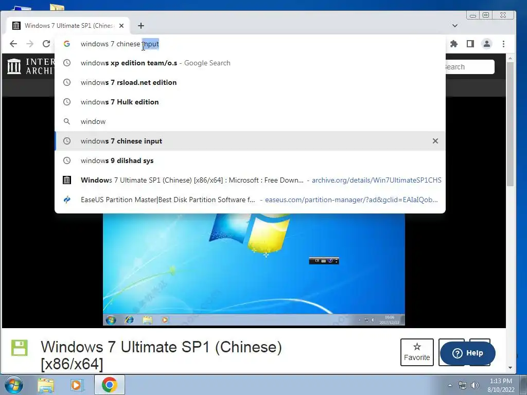Viewport: 527px width, 395px height.
Task: Reload the page with the refresh icon
Action: tap(46, 44)
